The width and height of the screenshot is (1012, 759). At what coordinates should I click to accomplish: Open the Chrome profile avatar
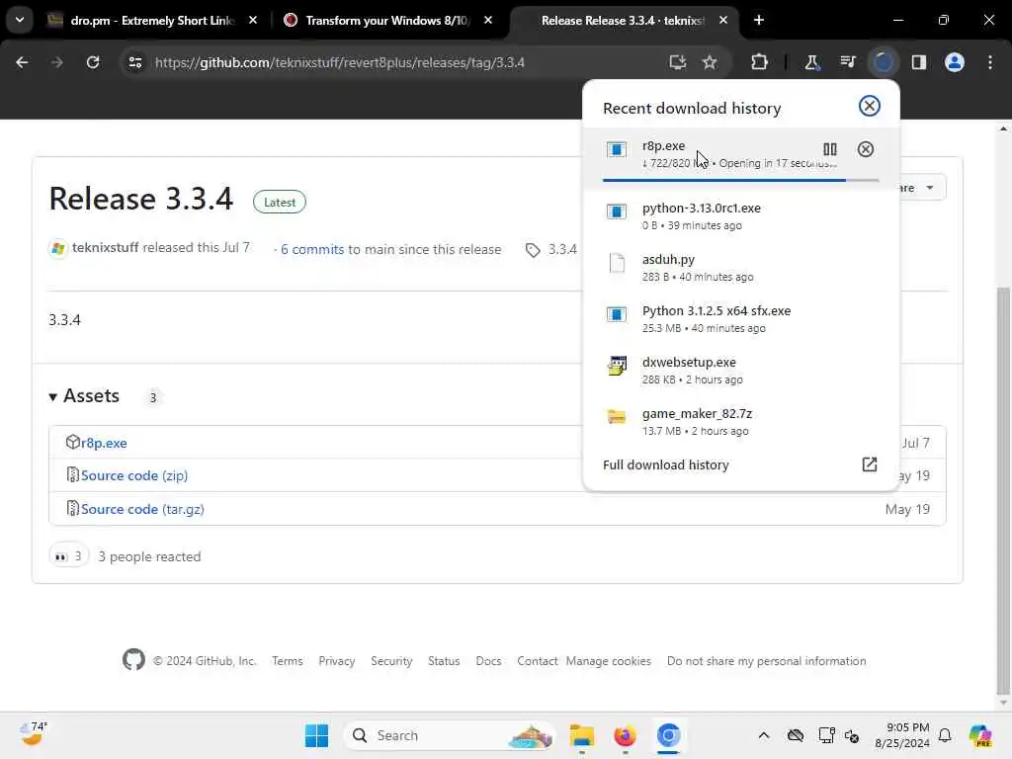tap(954, 62)
